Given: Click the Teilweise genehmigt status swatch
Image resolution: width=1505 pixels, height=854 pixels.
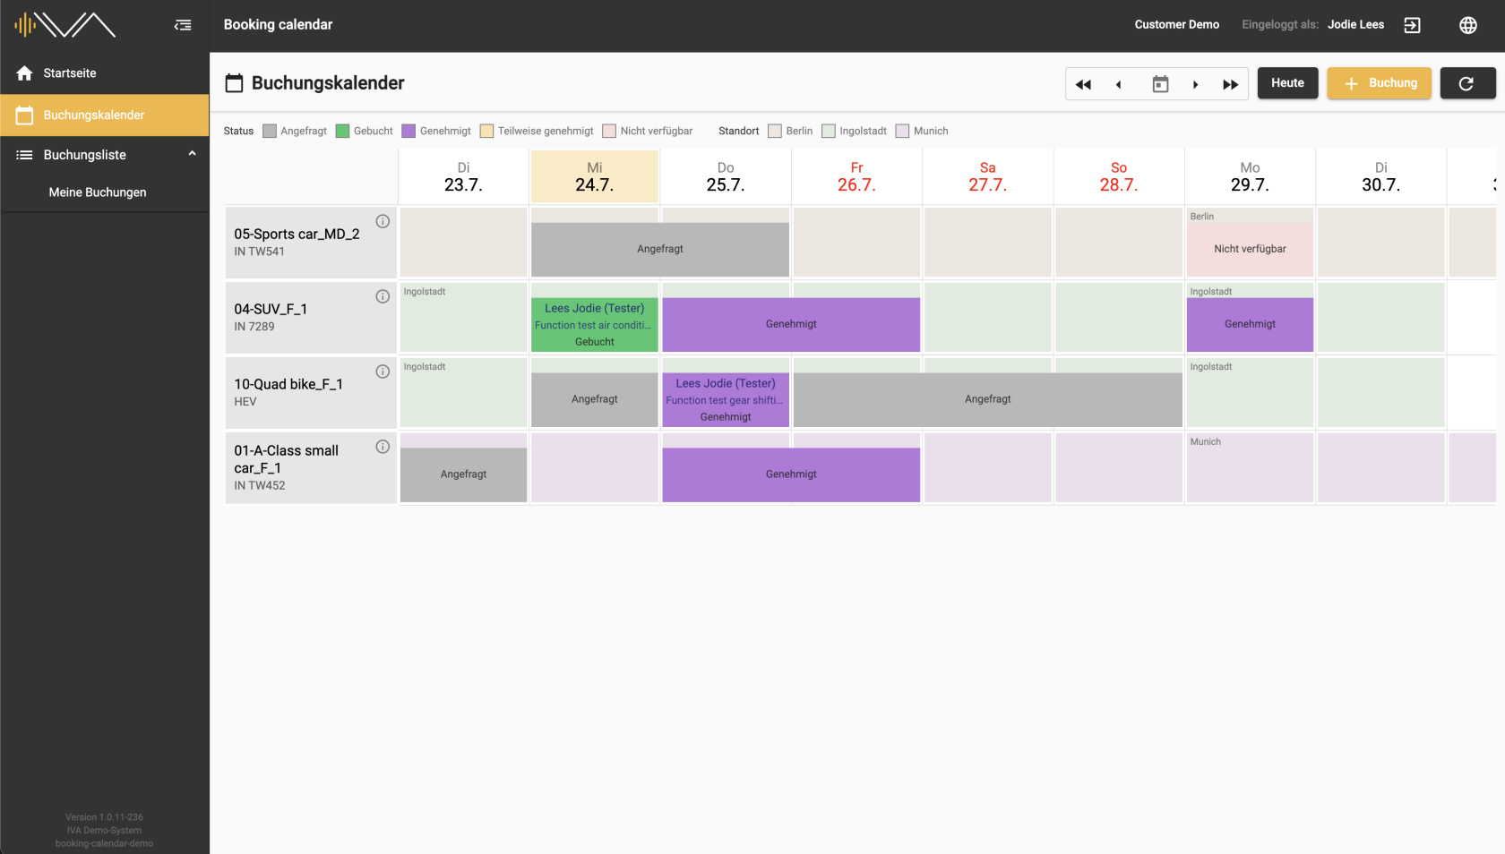Looking at the screenshot, I should pyautogui.click(x=486, y=131).
